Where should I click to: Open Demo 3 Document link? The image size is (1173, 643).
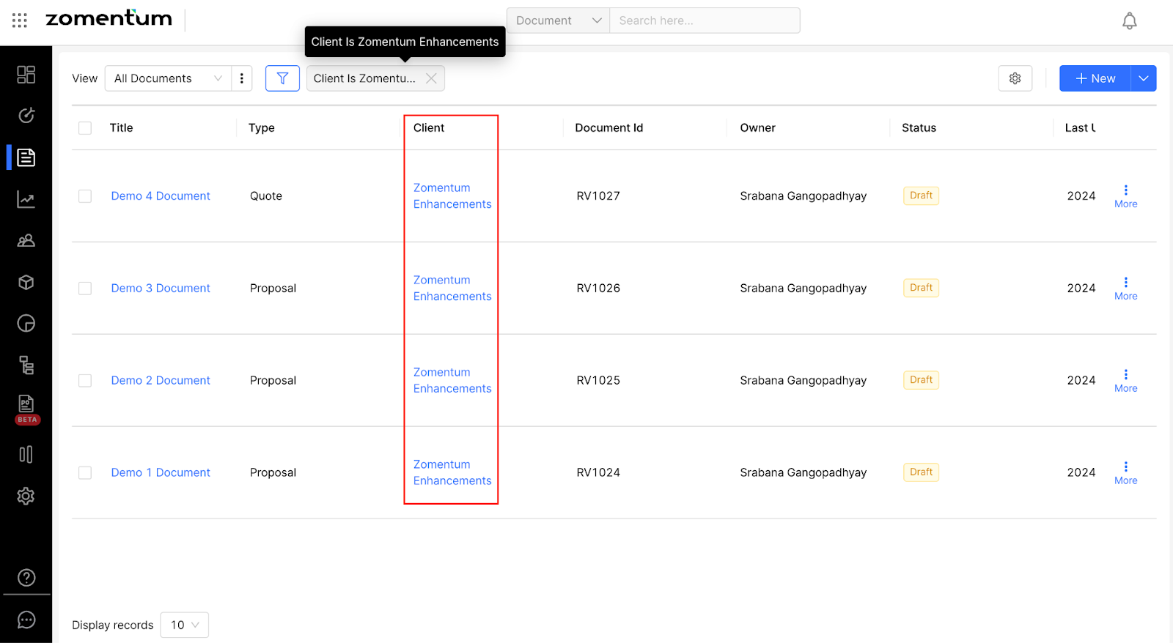(161, 289)
